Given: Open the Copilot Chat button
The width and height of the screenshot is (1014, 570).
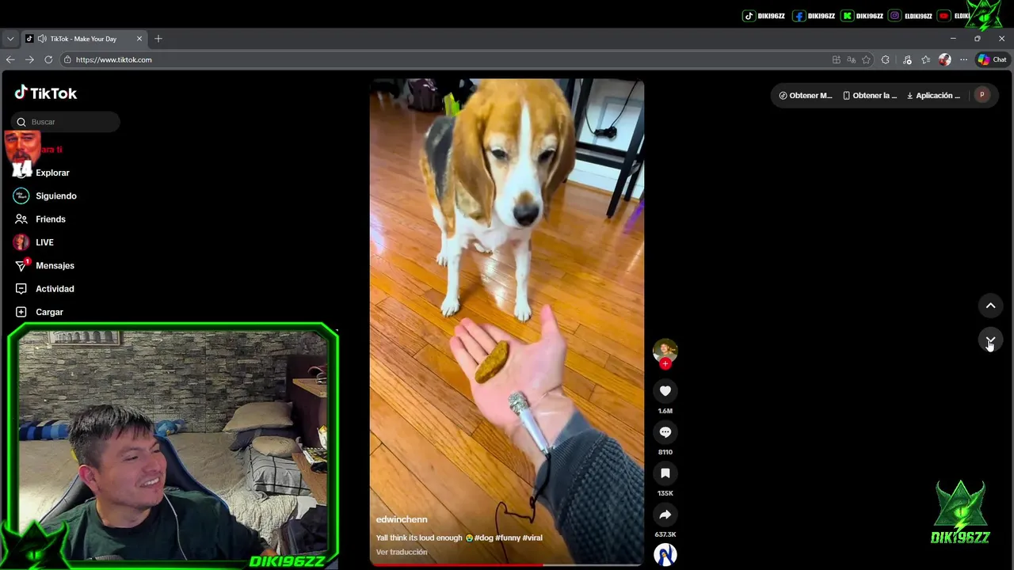Looking at the screenshot, I should (x=992, y=59).
